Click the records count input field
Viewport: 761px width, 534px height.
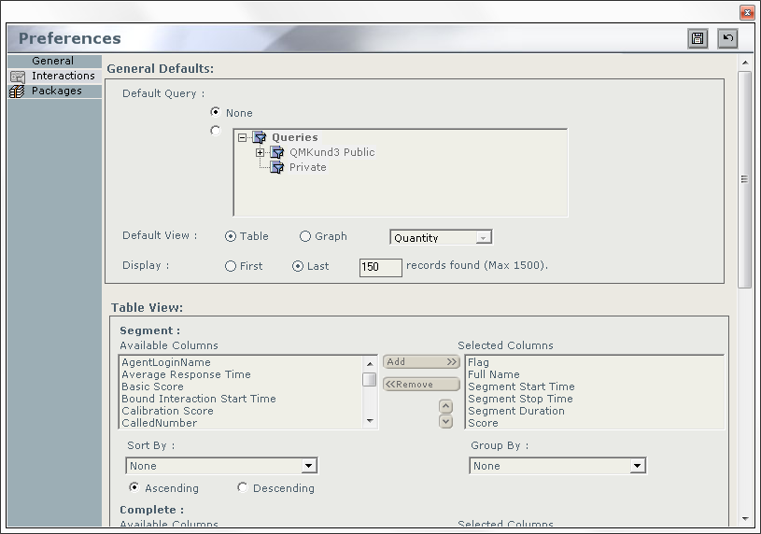pos(380,267)
